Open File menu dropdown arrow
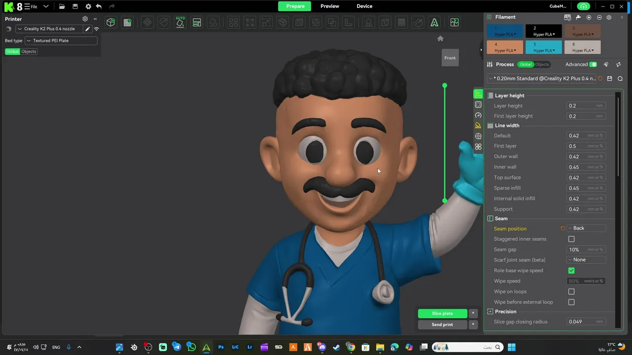Screen dimensions: 632x355 click(46, 6)
